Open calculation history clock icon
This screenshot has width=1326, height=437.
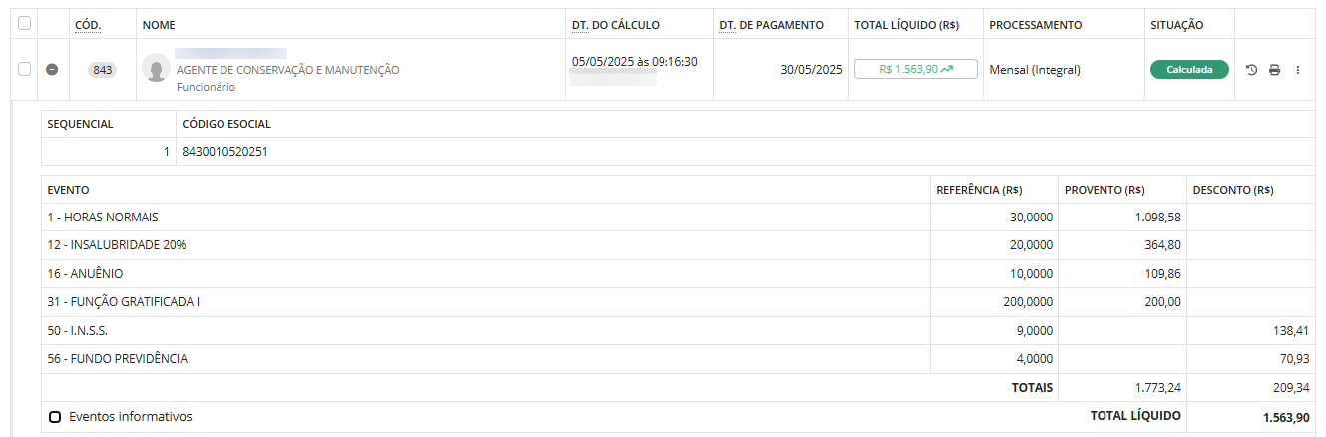click(1252, 70)
